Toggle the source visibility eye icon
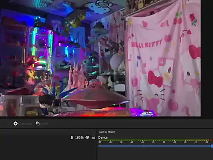213x160 pixels. [x=87, y=137]
